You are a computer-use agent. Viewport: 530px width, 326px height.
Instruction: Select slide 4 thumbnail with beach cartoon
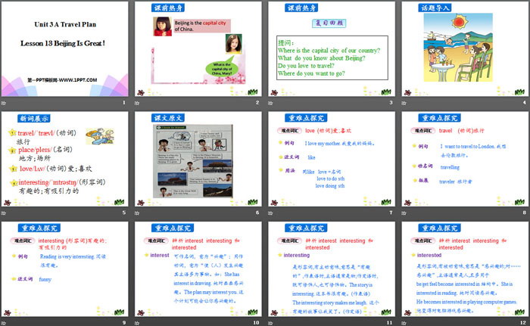(465, 48)
